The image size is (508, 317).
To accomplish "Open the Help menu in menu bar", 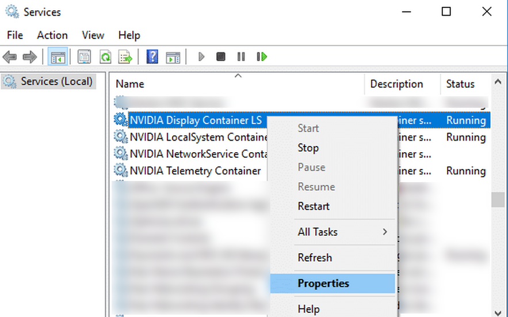I will point(129,35).
